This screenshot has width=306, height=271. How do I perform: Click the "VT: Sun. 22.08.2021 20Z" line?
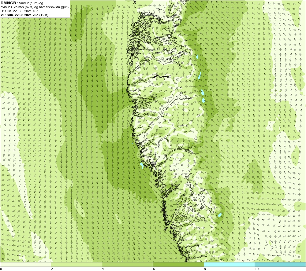[20, 15]
